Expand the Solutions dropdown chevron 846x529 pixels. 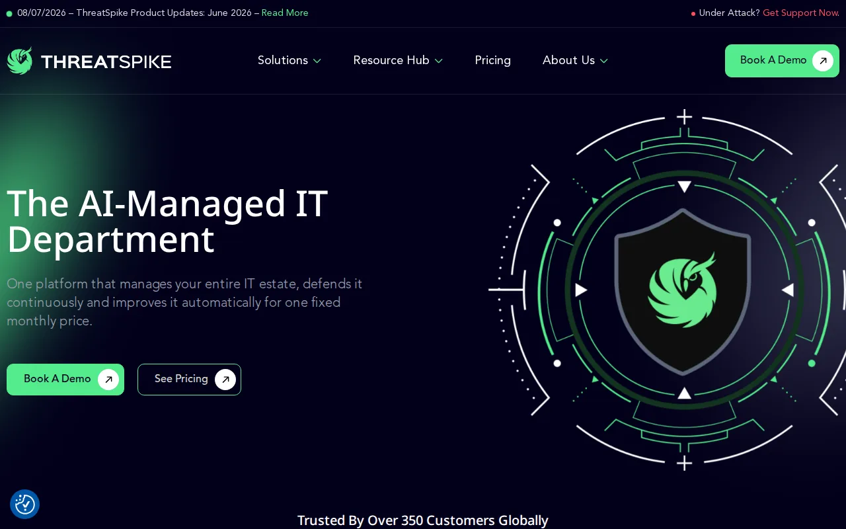[317, 61]
